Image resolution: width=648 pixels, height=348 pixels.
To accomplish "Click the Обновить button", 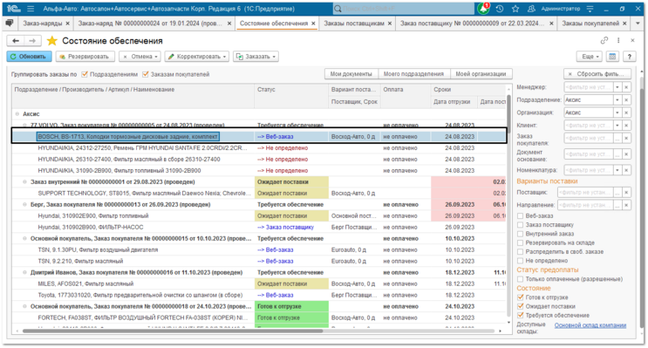I will (x=30, y=56).
